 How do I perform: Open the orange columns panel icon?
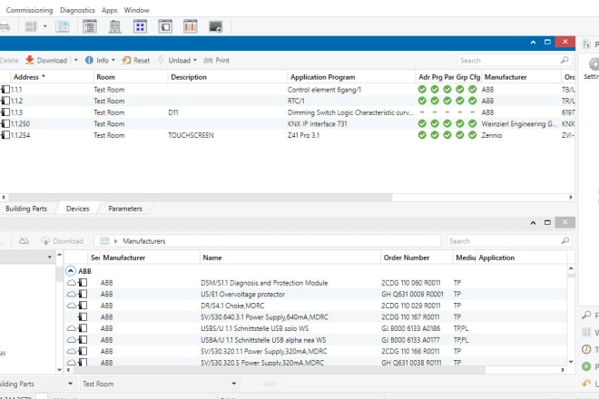coord(191,26)
